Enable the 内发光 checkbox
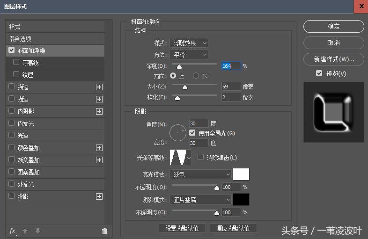 [12, 123]
